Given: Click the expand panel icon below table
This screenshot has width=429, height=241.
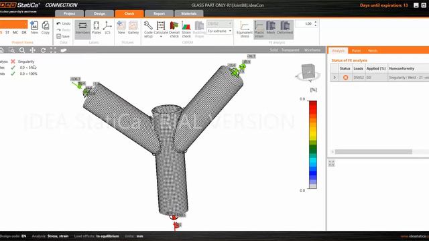Looking at the screenshot, I should click(332, 163).
